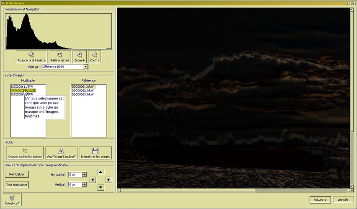Click Taille originale 1:1 button
The image size is (357, 209).
60,56
